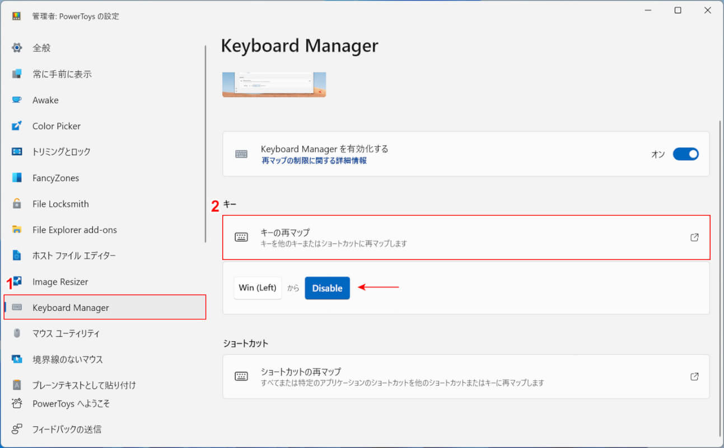Click the Awake coffee cup icon

(x=17, y=100)
